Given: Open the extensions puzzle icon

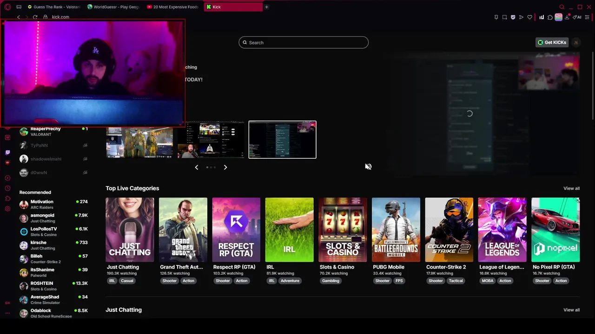Looking at the screenshot, I should click(550, 17).
